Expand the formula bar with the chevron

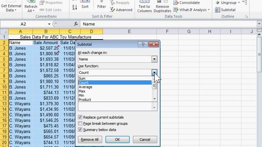(x=259, y=24)
